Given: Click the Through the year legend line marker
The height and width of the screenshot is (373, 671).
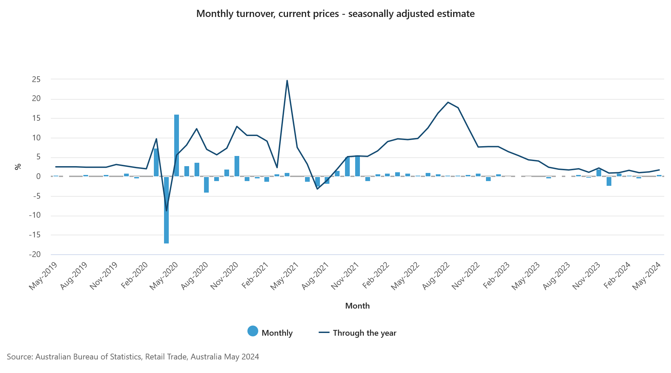Looking at the screenshot, I should (x=324, y=333).
